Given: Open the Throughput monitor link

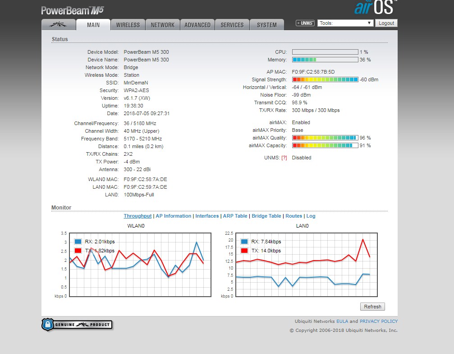Looking at the screenshot, I should coord(138,216).
